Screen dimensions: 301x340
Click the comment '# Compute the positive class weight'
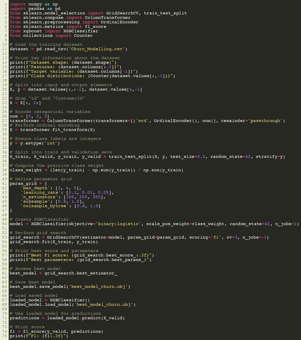pyautogui.click(x=57, y=165)
